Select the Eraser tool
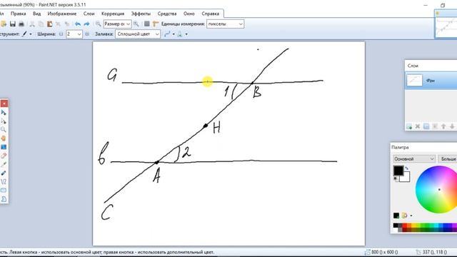This screenshot has width=457, height=257. tap(4, 156)
